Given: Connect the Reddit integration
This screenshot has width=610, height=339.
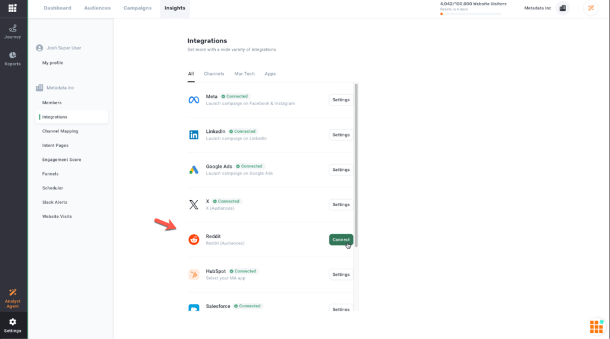Looking at the screenshot, I should coord(341,240).
